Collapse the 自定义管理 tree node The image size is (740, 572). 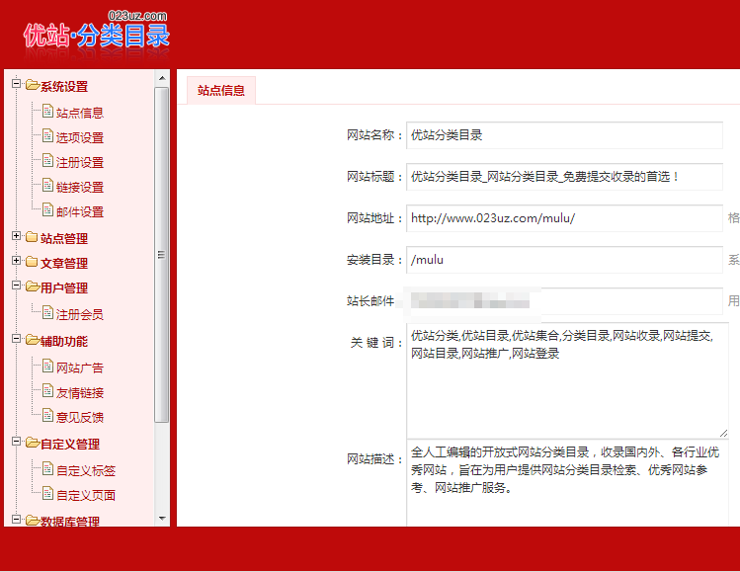click(x=17, y=442)
